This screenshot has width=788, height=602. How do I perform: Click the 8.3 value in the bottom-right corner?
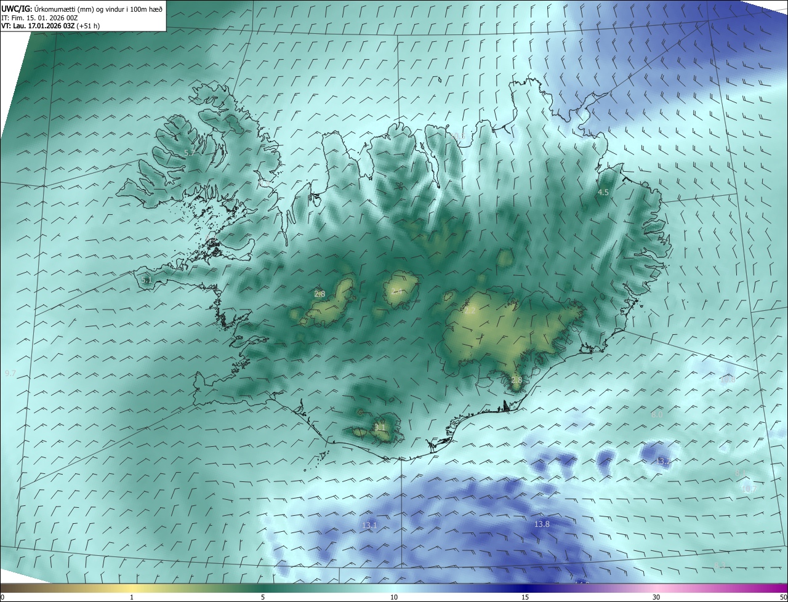pyautogui.click(x=720, y=565)
